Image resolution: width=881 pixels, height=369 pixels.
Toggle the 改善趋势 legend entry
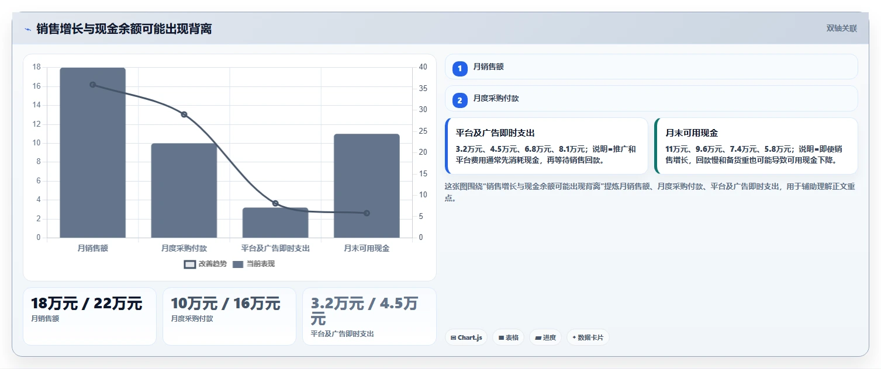pyautogui.click(x=205, y=264)
